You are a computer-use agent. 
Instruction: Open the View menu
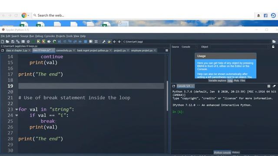(76, 36)
